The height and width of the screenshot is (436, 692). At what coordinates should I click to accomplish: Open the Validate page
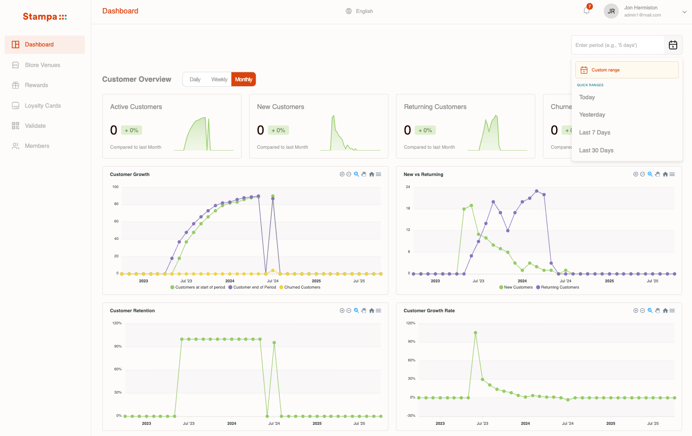35,126
